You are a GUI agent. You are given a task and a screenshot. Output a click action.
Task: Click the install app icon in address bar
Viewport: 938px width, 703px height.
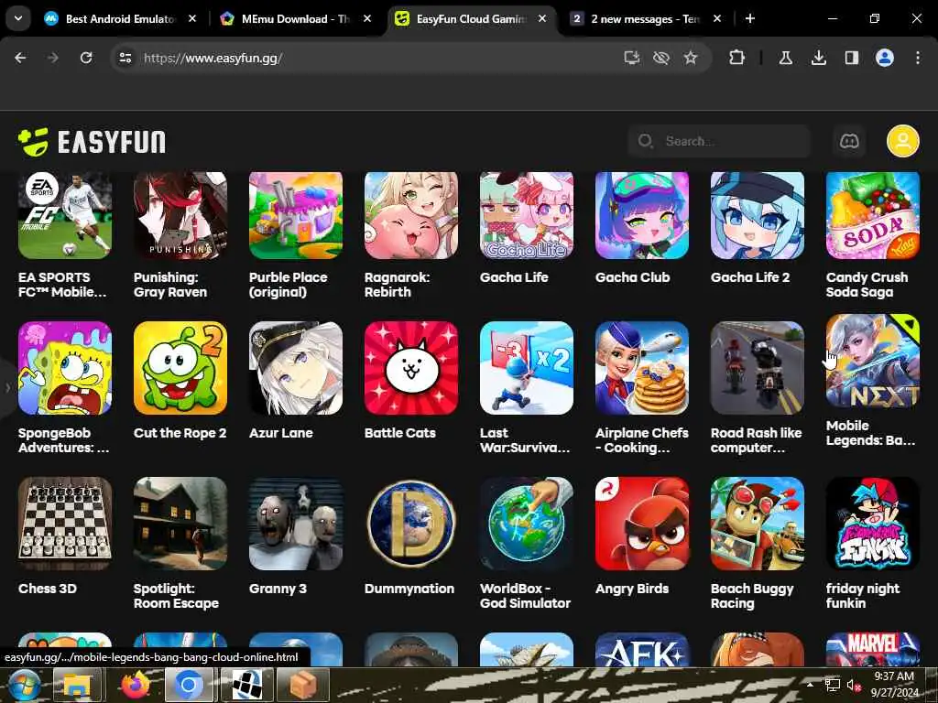pyautogui.click(x=632, y=58)
